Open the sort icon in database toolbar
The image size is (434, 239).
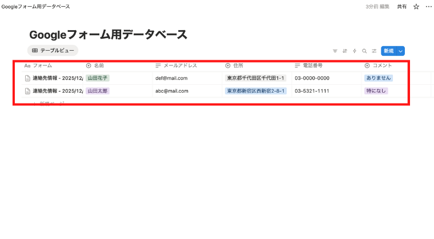click(344, 51)
